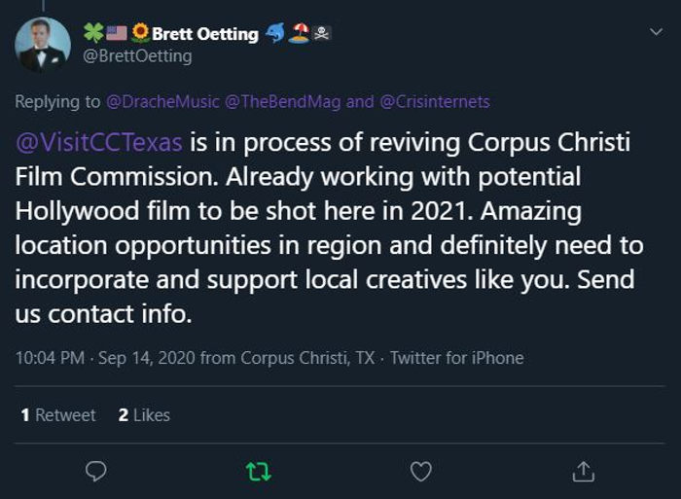Screen dimensions: 681x499
Task: Click the dolphin emoji beside the name
Action: click(275, 33)
